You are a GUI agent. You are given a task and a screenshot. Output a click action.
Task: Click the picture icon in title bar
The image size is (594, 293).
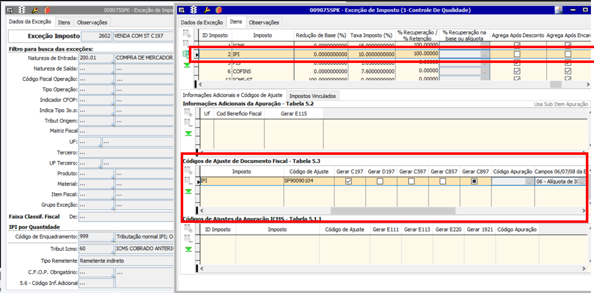[558, 10]
